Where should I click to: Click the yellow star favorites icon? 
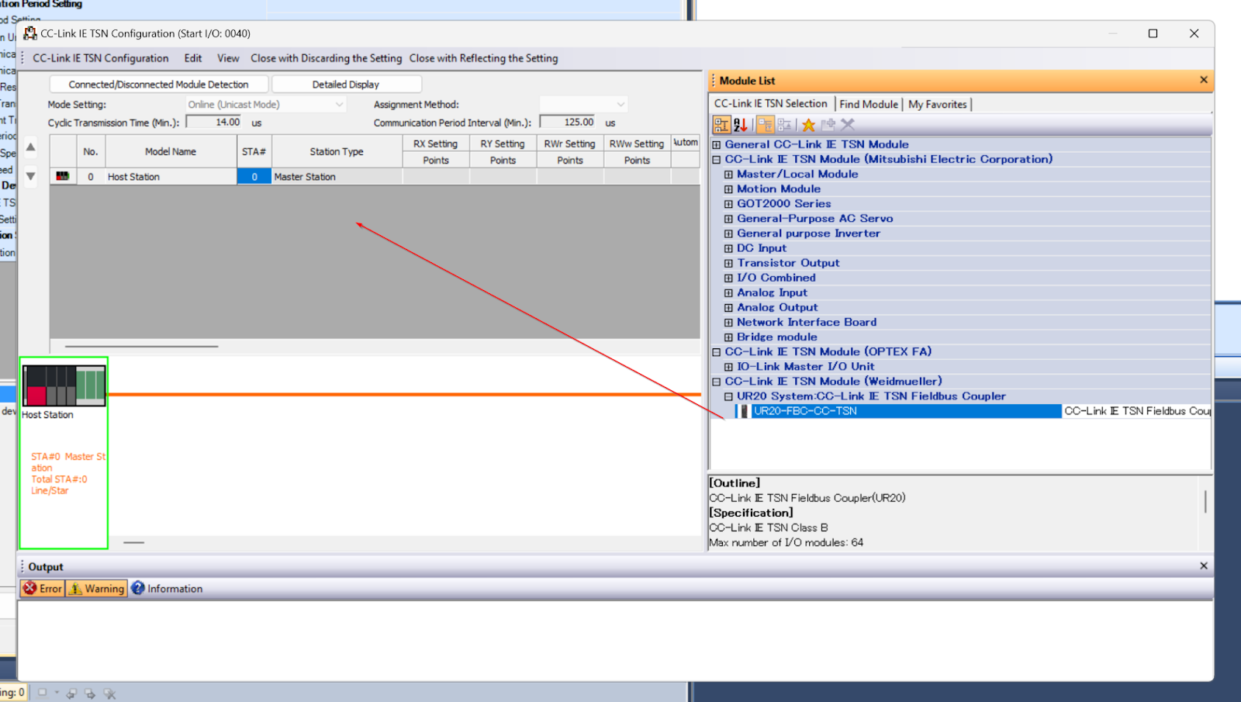[808, 125]
